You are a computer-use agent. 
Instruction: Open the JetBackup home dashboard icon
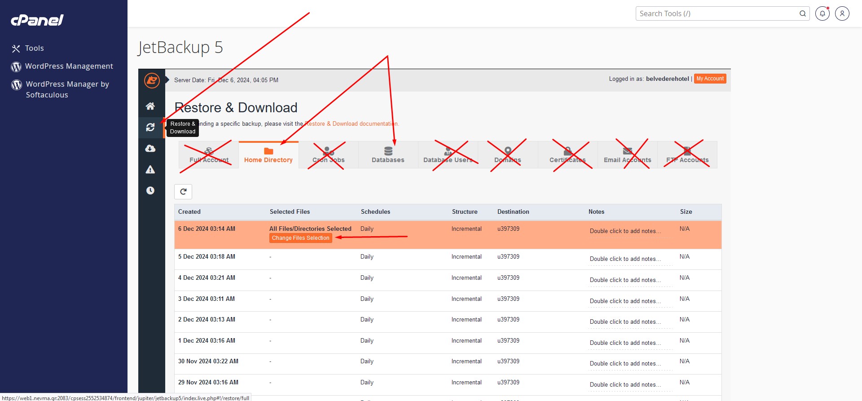[150, 106]
